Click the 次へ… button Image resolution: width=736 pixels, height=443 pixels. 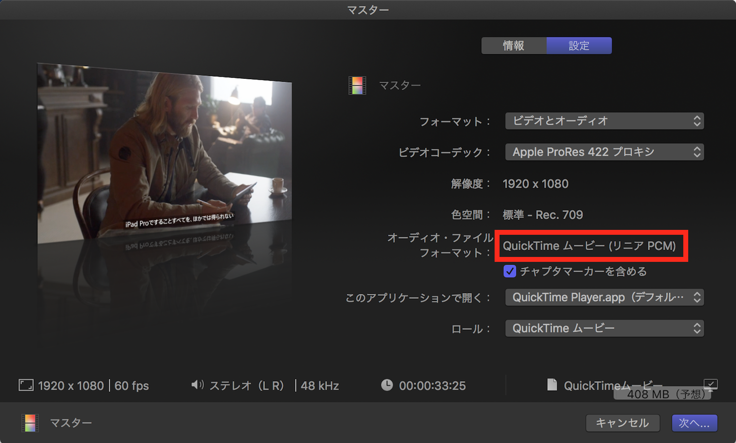click(695, 423)
